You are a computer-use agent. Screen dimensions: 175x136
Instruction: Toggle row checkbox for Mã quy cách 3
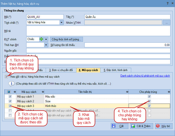click(x=10, y=106)
